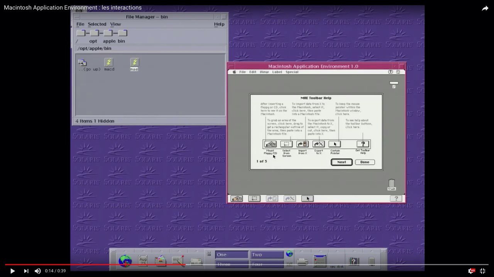The width and height of the screenshot is (494, 277).
Task: Select the Macintosh Trash icon
Action: pos(392,184)
